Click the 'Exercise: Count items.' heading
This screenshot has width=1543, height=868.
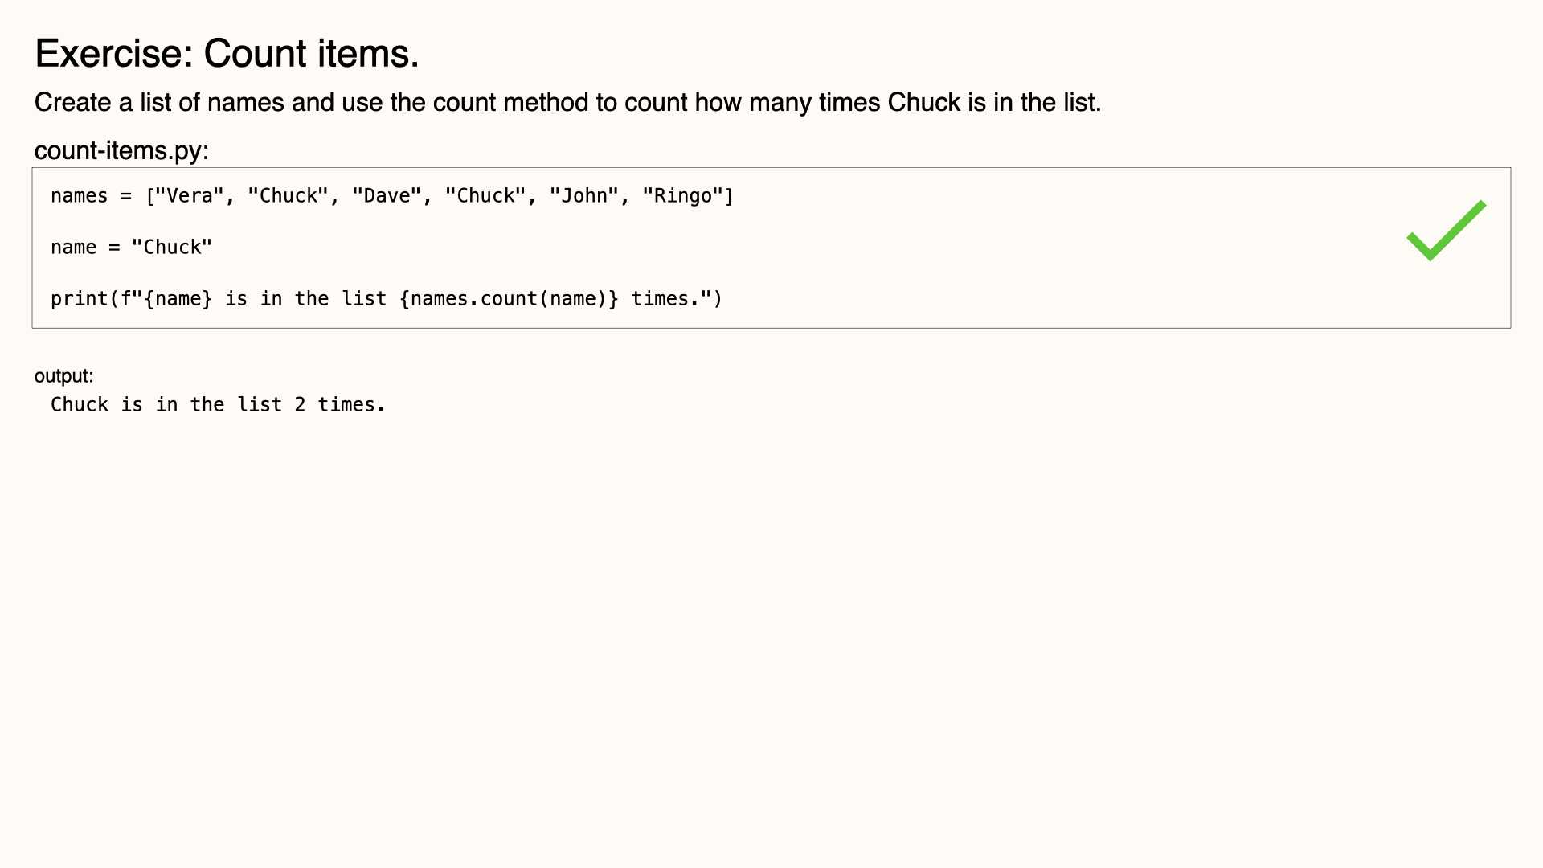pyautogui.click(x=227, y=54)
